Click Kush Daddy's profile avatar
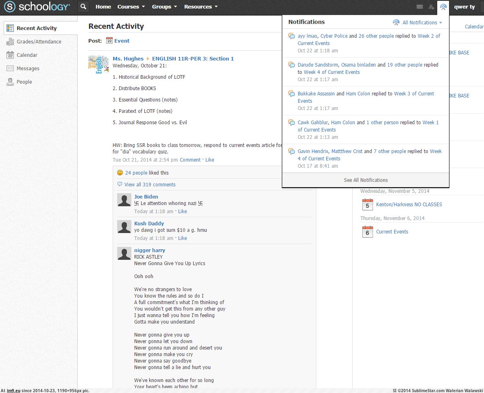 (124, 227)
